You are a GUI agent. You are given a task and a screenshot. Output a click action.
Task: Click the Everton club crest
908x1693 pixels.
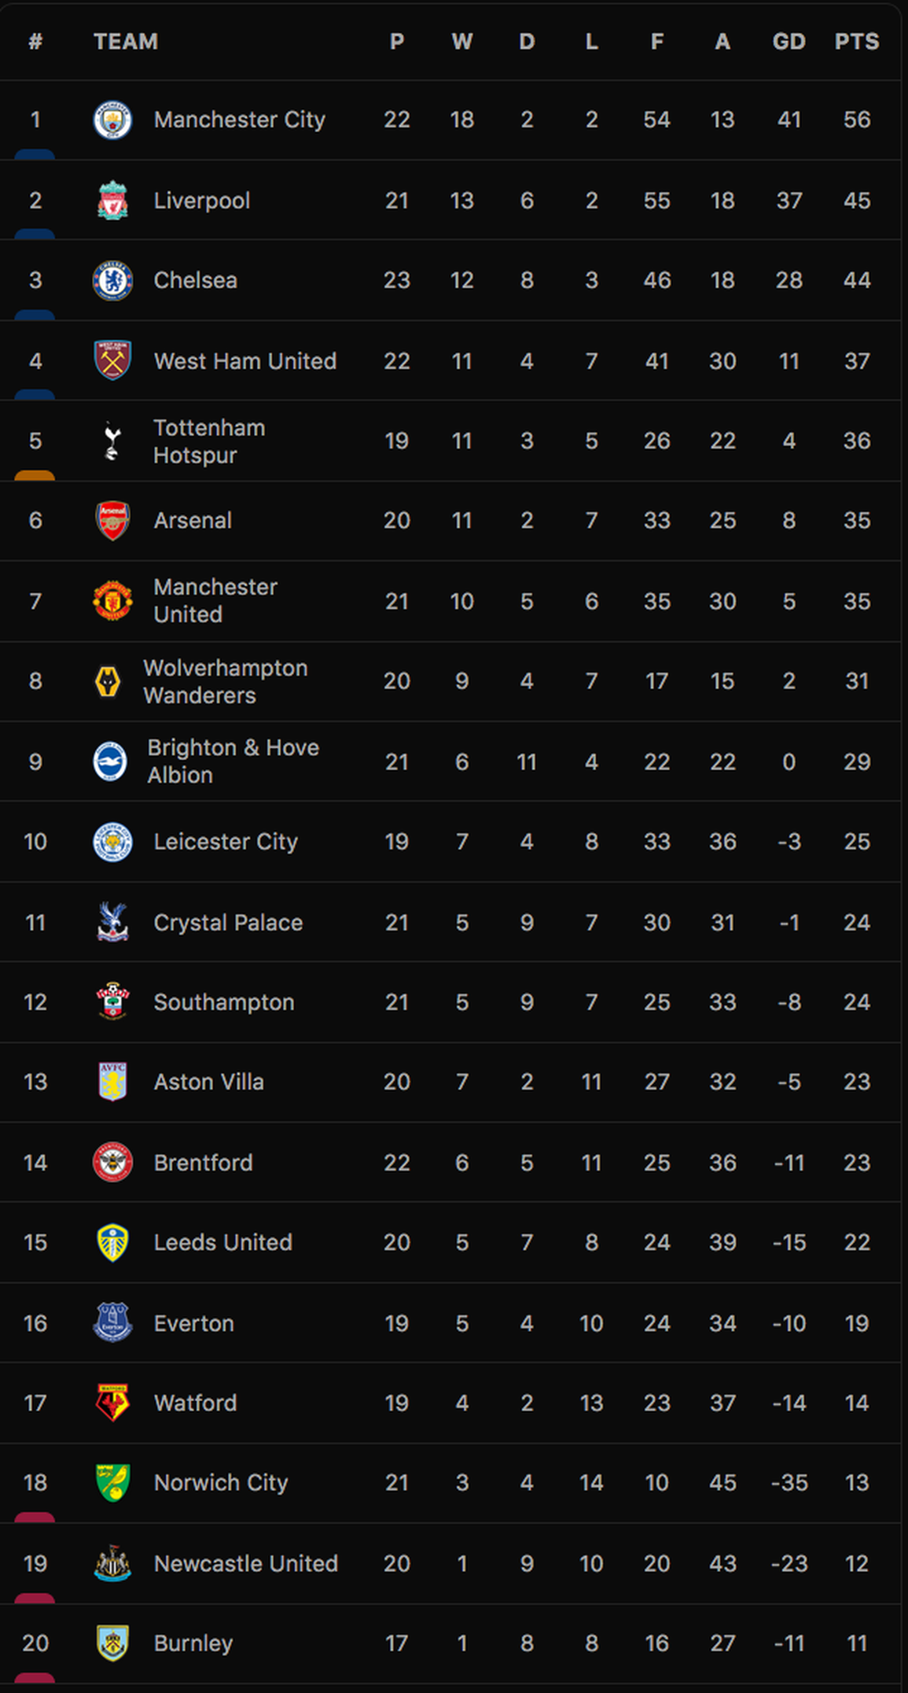click(112, 1322)
